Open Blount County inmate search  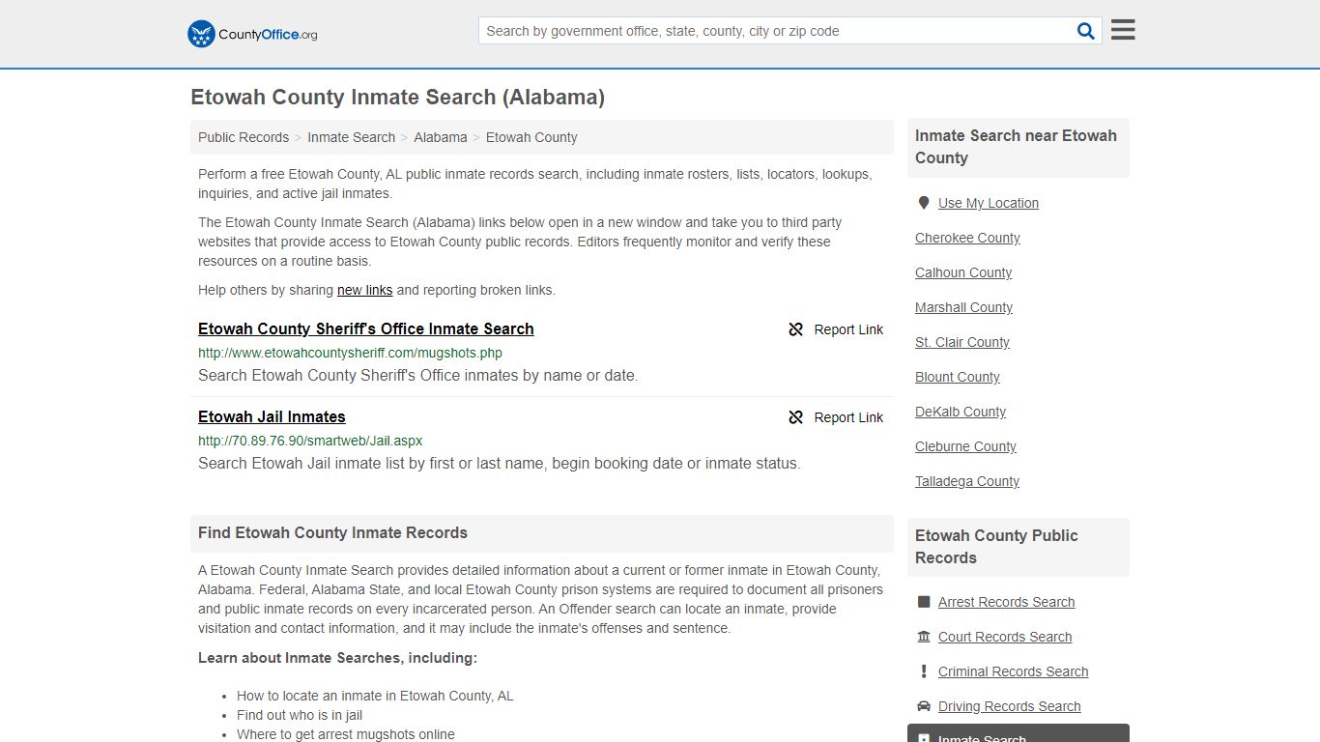click(x=958, y=377)
